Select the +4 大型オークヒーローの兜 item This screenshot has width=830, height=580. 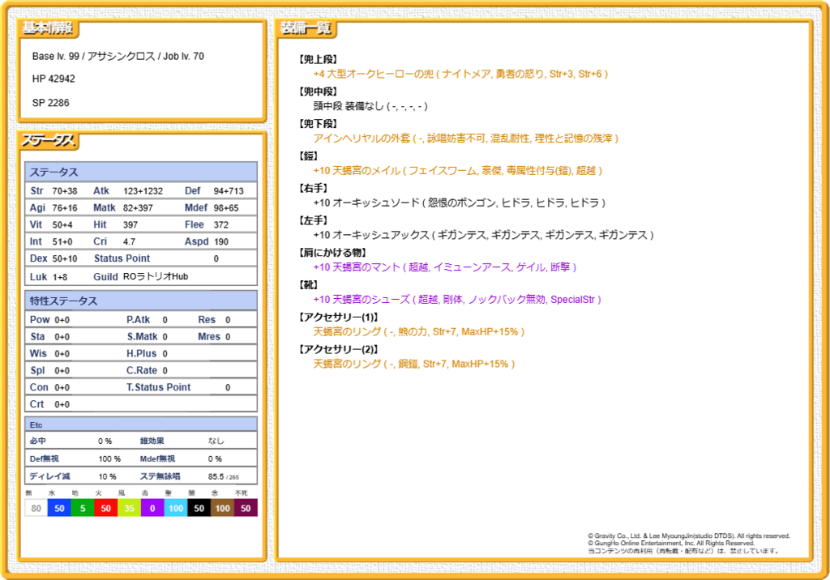pos(460,74)
